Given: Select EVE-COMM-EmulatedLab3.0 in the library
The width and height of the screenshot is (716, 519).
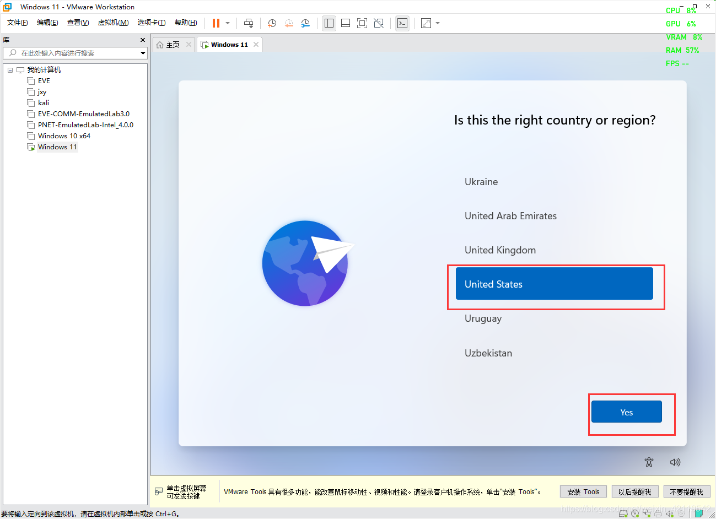Looking at the screenshot, I should coord(84,114).
